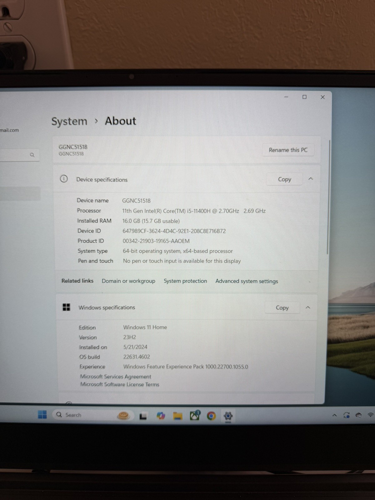Go back to System breadcrumb
375x500 pixels.
[x=69, y=121]
